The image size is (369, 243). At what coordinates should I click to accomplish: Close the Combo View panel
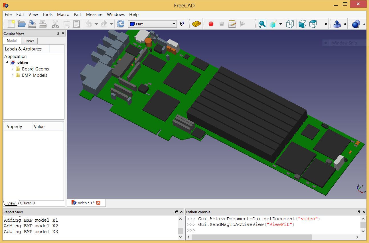coord(63,33)
